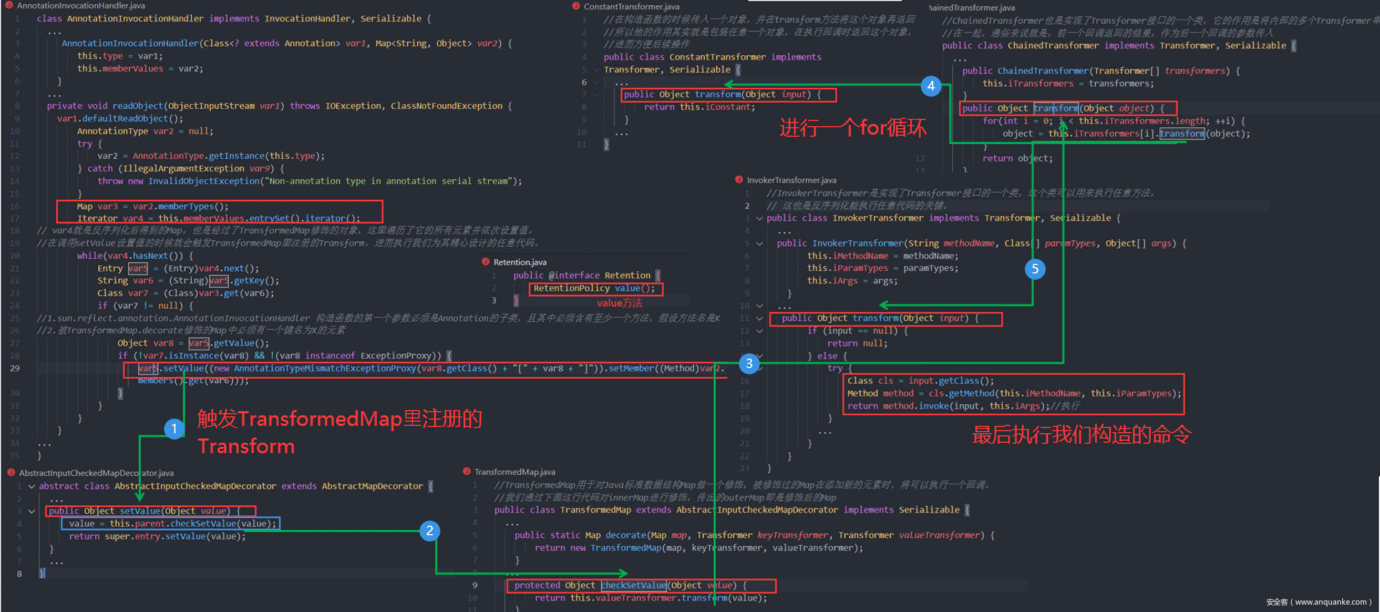Screen dimensions: 1380x612
Task: Click the highlighted checkSetValue method name
Action: 634,585
